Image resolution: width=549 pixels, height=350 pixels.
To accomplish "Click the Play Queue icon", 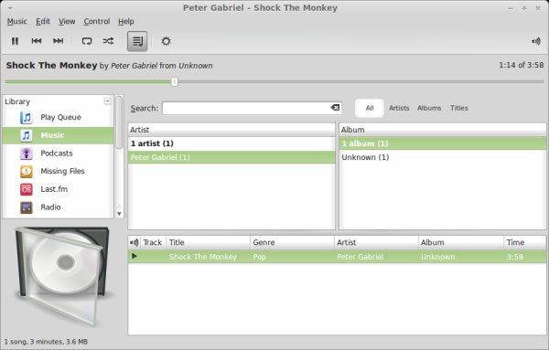I will (27, 118).
